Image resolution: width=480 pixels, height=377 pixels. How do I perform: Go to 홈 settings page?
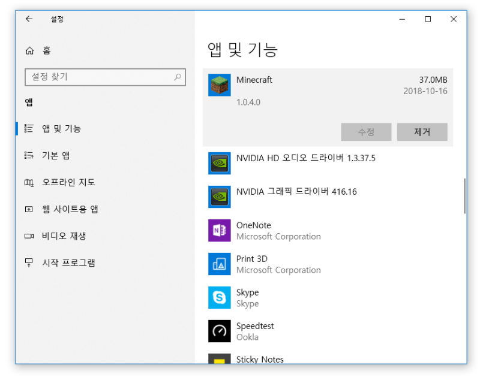click(105, 50)
